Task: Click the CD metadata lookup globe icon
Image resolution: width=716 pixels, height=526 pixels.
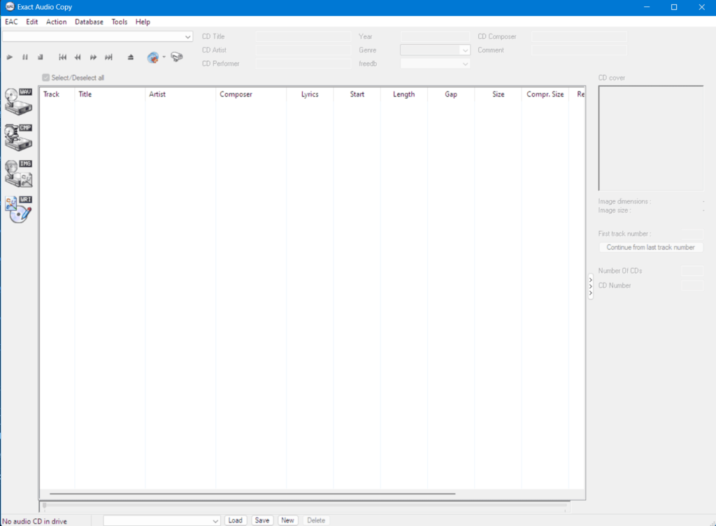Action: [153, 57]
